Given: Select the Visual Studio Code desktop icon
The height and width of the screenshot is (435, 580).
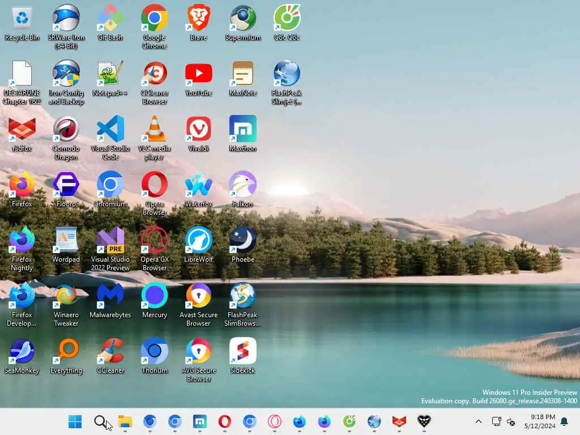Looking at the screenshot, I should click(x=110, y=138).
